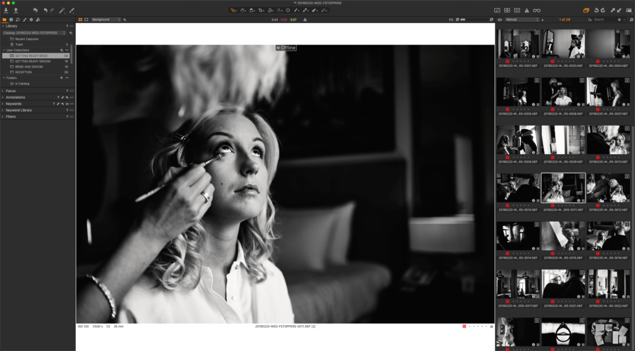635x351 pixels.
Task: Open the Manual sort order dropdown
Action: (x=522, y=19)
